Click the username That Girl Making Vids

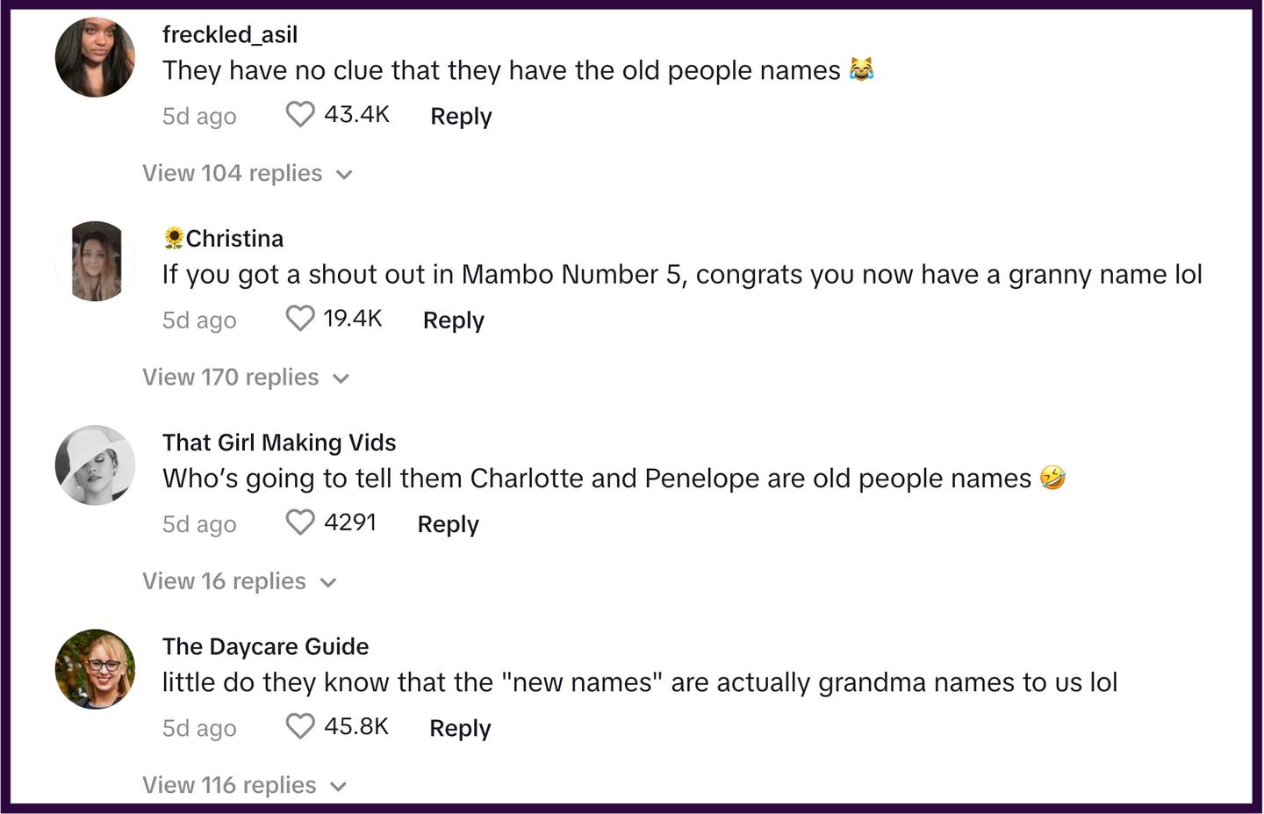click(279, 443)
